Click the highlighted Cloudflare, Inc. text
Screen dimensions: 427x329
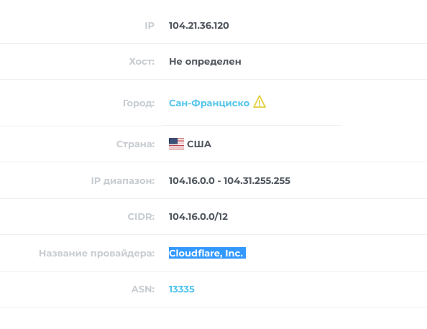pos(206,253)
